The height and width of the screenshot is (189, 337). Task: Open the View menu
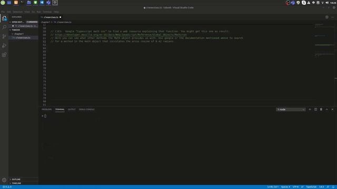[x=27, y=12]
